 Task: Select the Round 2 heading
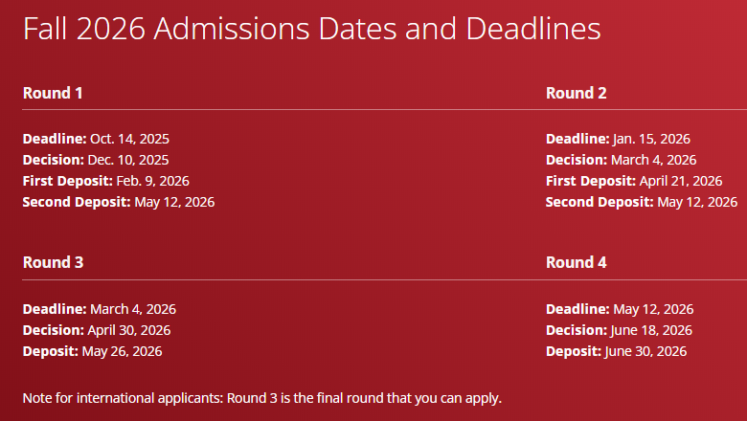pyautogui.click(x=576, y=93)
